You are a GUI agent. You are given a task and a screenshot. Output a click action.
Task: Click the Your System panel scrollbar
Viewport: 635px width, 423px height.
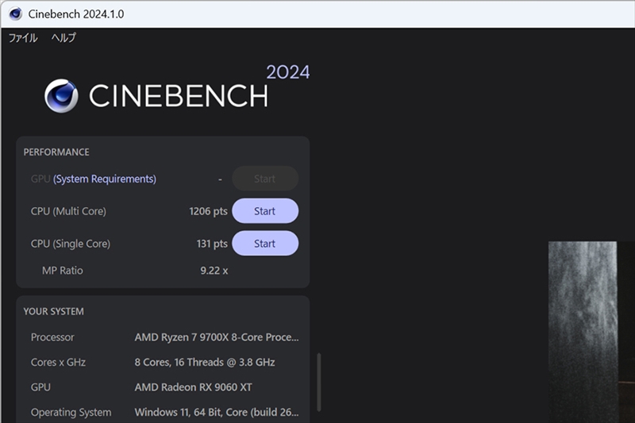319,382
